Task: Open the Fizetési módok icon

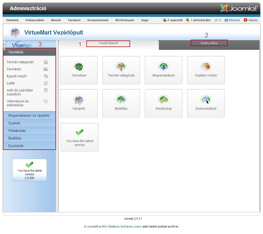Action: pos(206,67)
